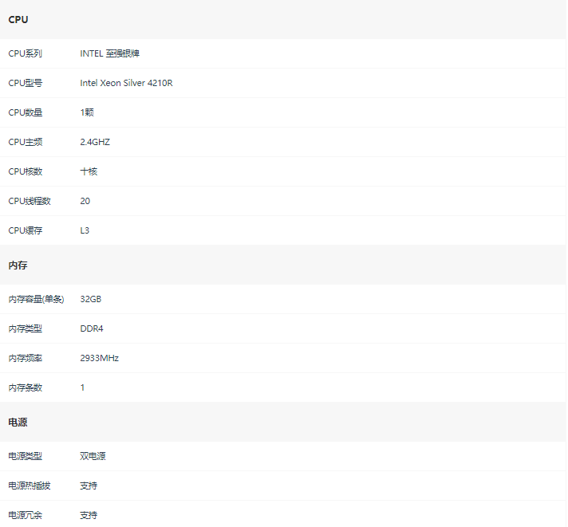Click the DDR4 memory type value

92,328
